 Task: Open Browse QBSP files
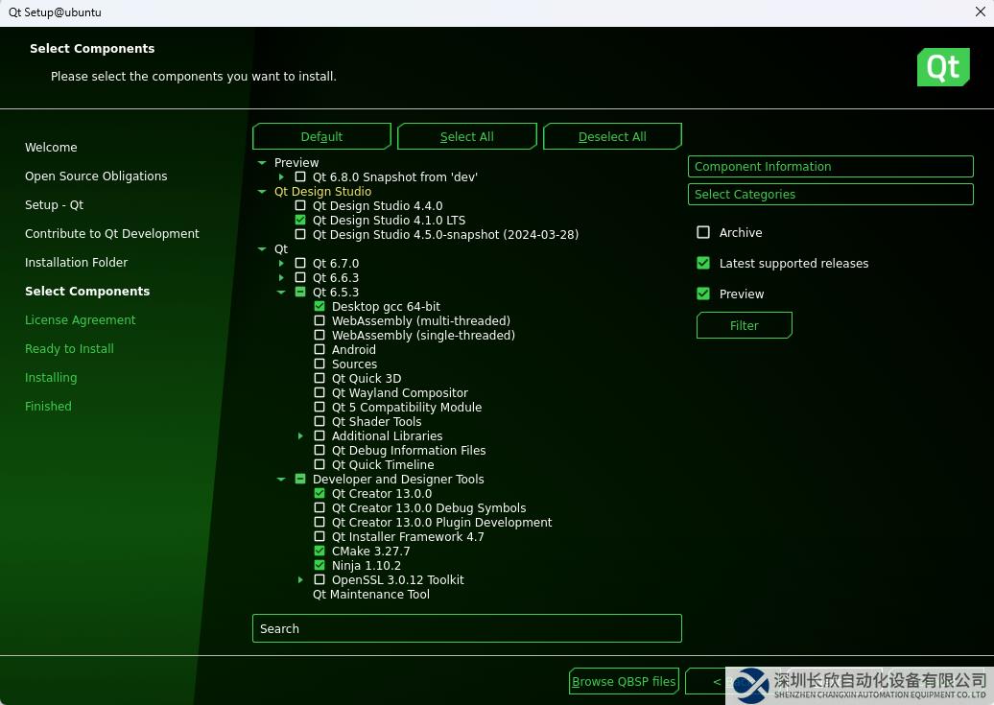624,682
